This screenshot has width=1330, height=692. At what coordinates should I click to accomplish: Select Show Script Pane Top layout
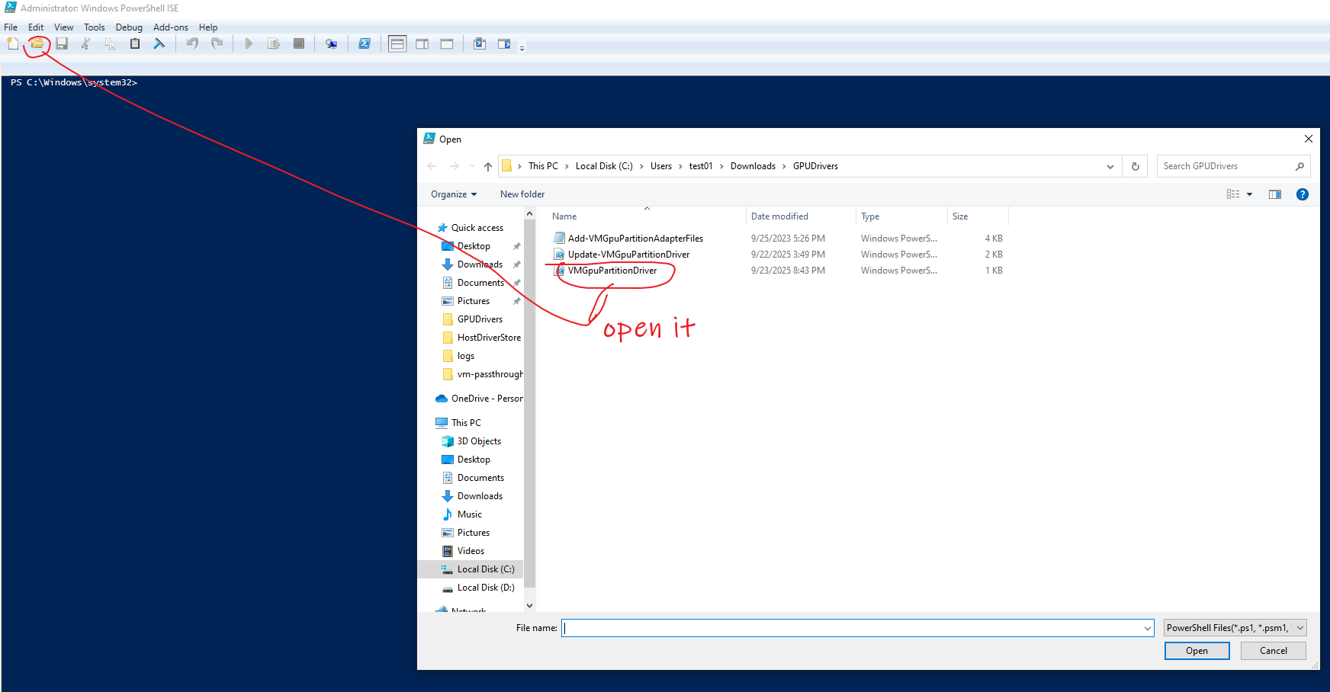pyautogui.click(x=397, y=43)
